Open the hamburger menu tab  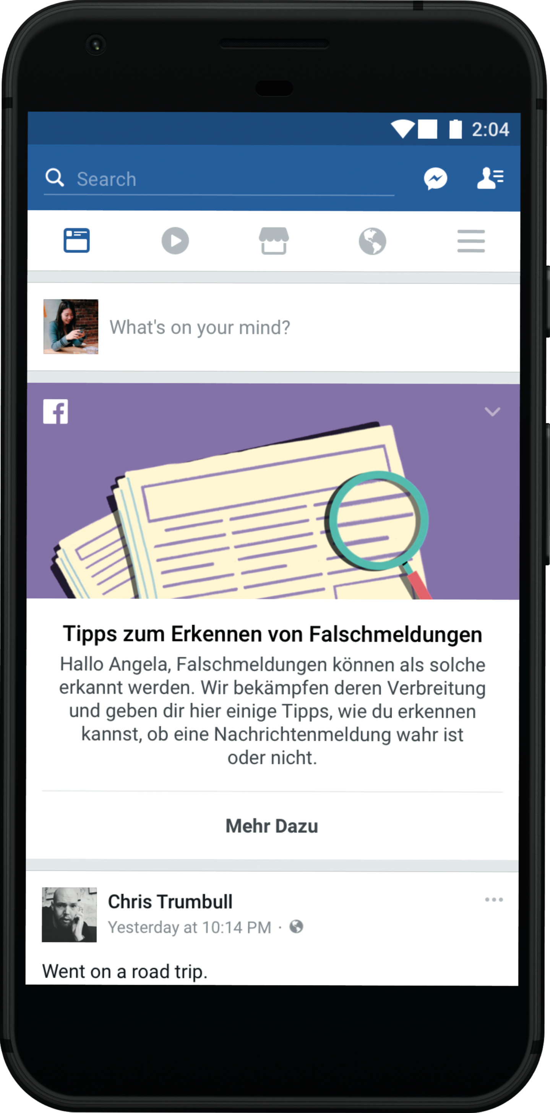[x=471, y=241]
